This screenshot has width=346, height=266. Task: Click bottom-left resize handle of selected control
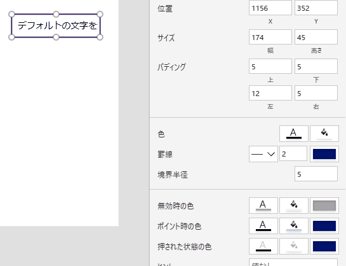pos(11,37)
